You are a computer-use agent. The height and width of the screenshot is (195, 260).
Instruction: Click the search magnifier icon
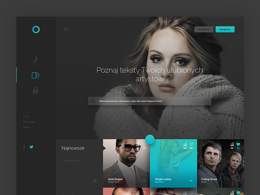point(93,101)
